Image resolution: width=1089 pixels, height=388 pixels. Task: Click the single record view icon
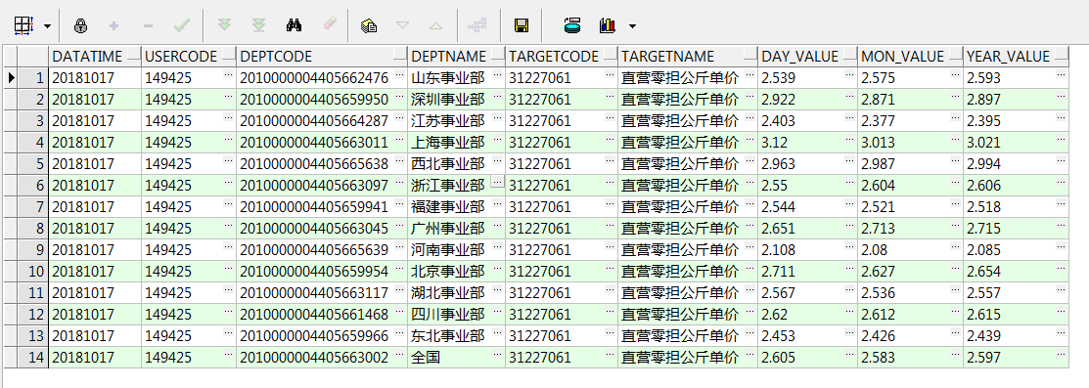369,26
